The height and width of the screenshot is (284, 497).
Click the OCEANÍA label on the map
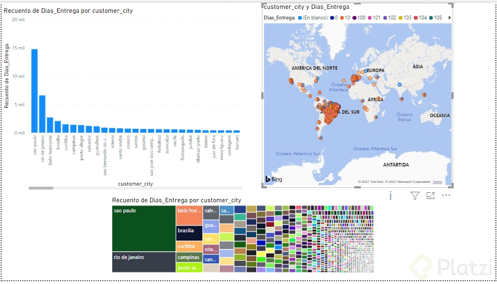[x=440, y=116]
